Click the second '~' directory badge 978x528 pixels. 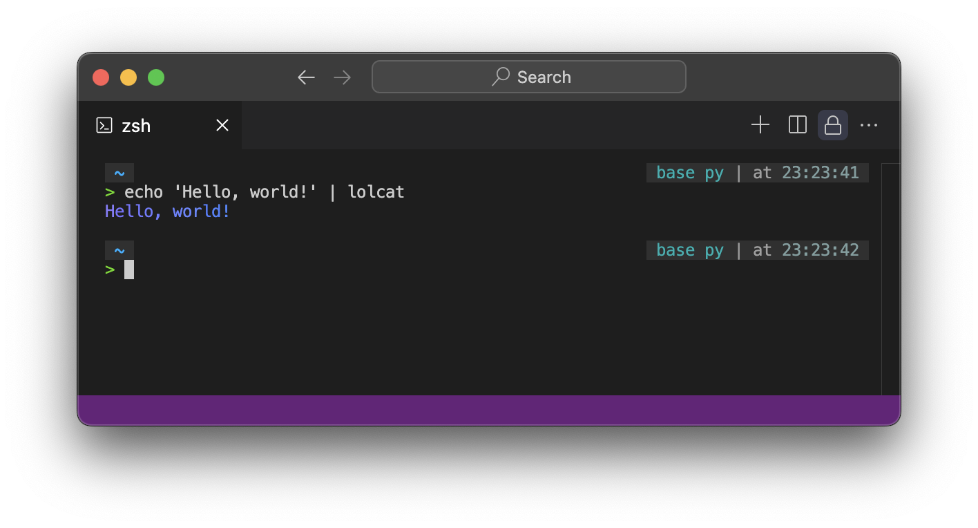pyautogui.click(x=119, y=250)
